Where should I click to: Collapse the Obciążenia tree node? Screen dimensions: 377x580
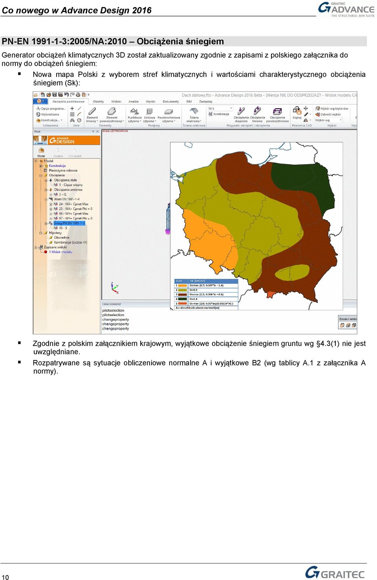[41, 175]
